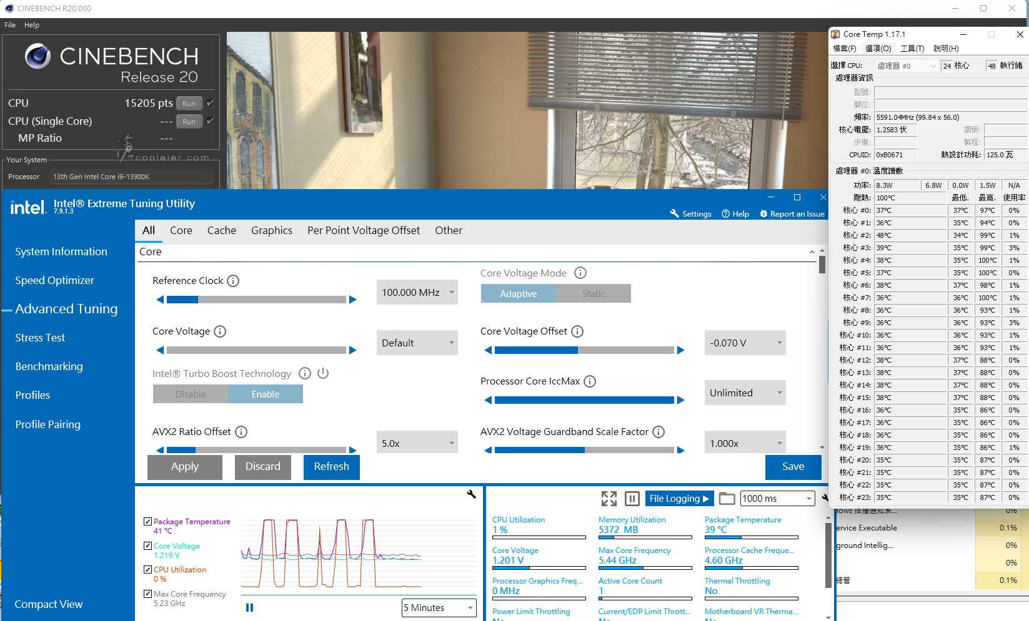
Task: Expand monitor panel fullscreen icon
Action: (x=609, y=498)
